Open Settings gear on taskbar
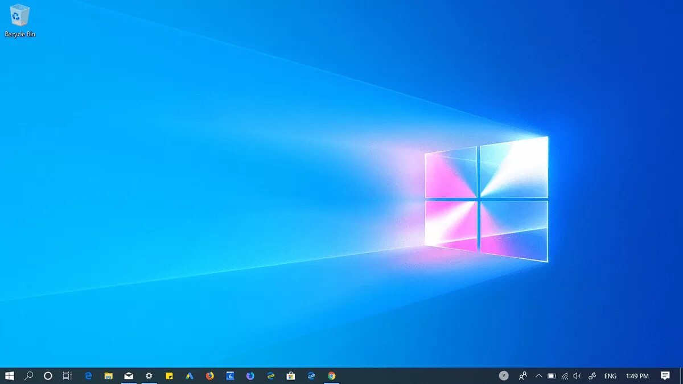Viewport: 683px width, 384px height. click(149, 375)
